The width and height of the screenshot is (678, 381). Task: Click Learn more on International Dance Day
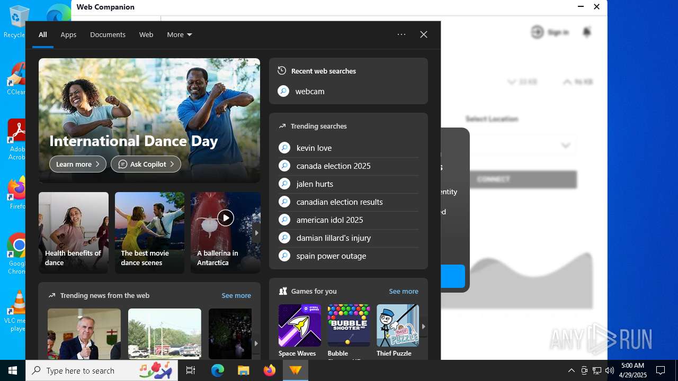[78, 164]
